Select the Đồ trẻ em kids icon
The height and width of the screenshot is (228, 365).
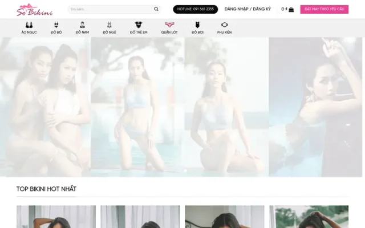(139, 25)
